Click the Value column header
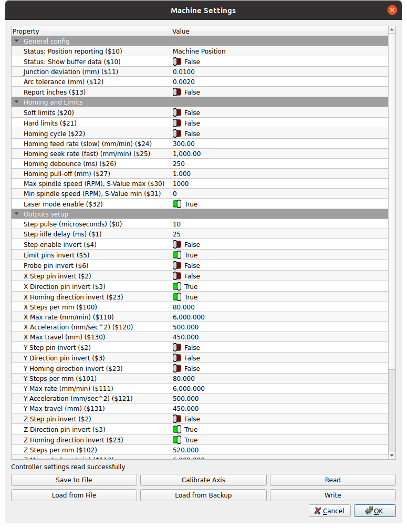 (x=279, y=32)
